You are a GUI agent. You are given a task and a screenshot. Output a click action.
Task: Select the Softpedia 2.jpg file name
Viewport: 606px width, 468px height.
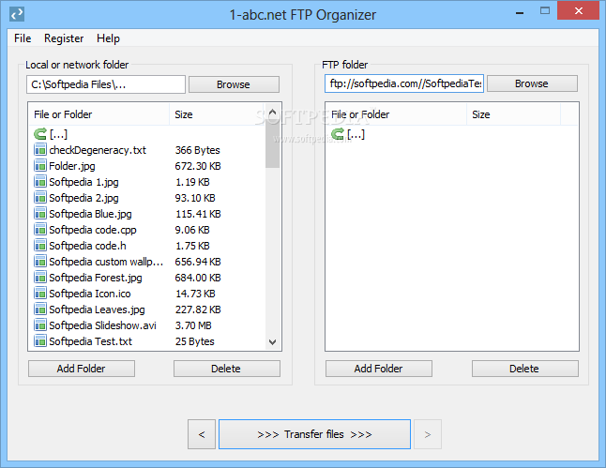83,198
